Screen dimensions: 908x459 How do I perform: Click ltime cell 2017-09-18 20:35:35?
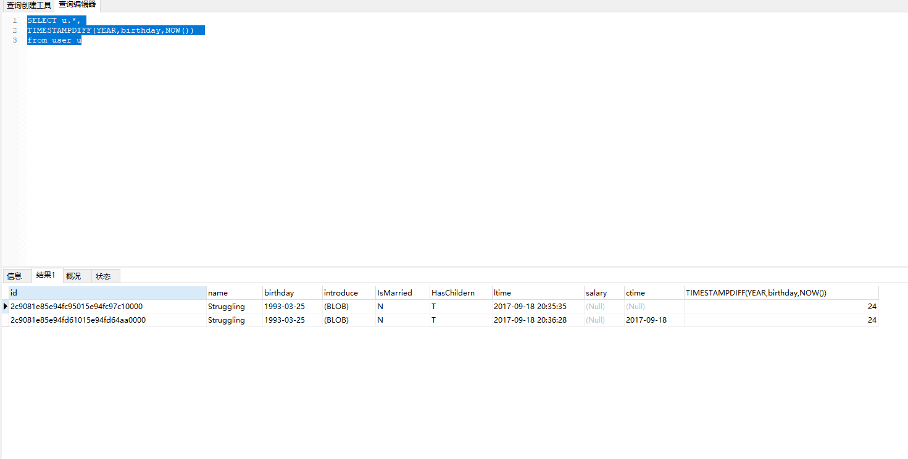[538, 307]
